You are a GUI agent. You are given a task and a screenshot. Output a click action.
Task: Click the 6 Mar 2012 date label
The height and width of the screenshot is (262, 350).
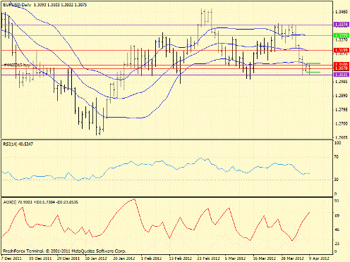click(236, 258)
